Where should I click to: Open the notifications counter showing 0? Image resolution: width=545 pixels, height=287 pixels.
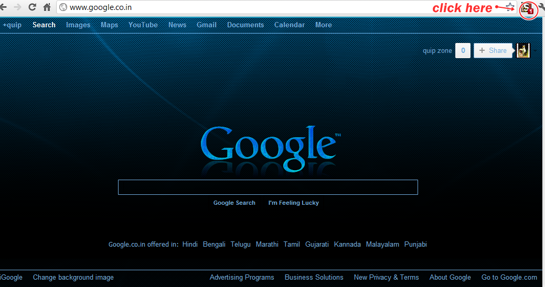point(463,51)
